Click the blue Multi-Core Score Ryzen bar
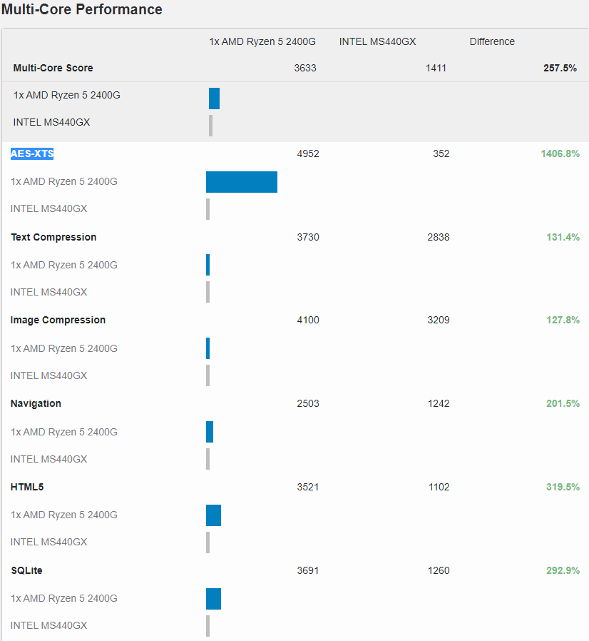589x641 pixels. [x=214, y=99]
